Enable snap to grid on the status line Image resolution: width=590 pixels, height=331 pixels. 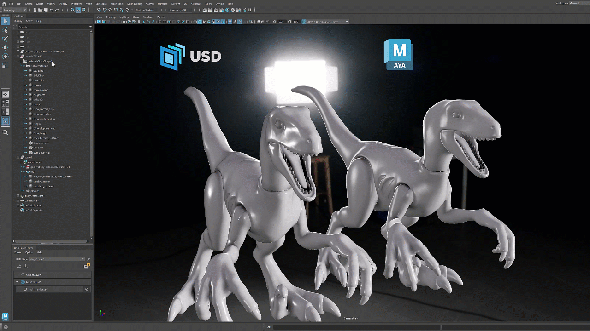(99, 10)
